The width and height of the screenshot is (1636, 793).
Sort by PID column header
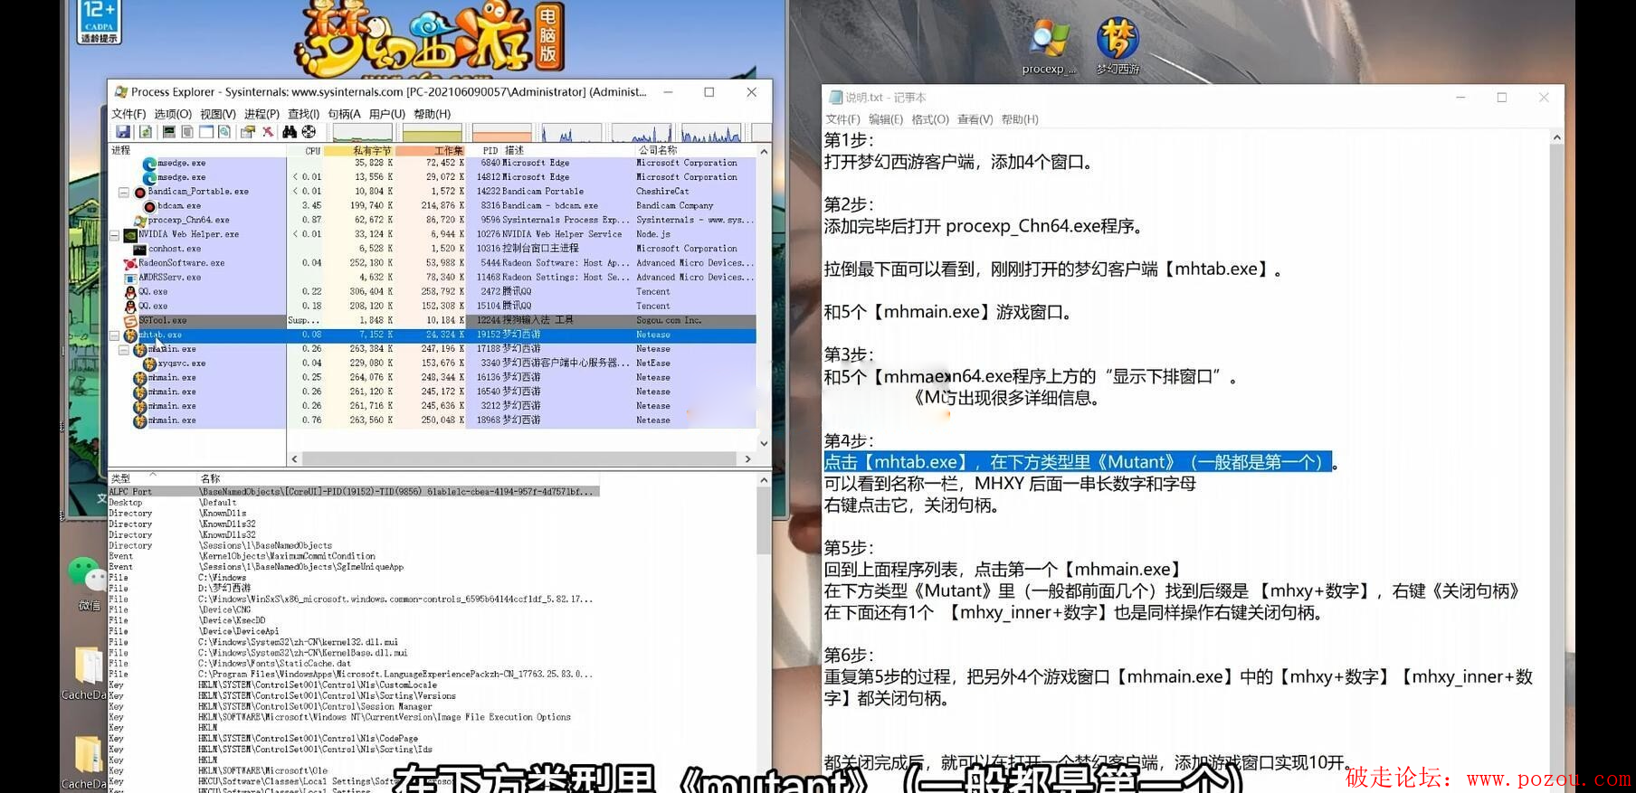[490, 151]
